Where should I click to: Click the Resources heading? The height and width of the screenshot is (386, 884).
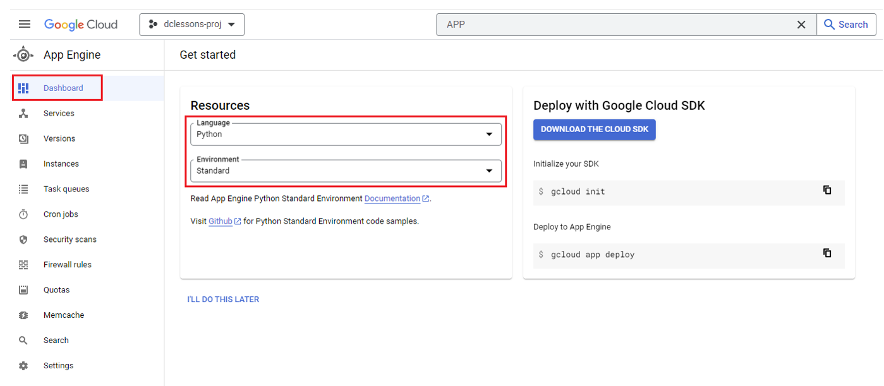[220, 106]
